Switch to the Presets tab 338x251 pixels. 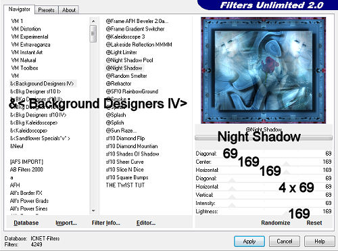click(46, 10)
